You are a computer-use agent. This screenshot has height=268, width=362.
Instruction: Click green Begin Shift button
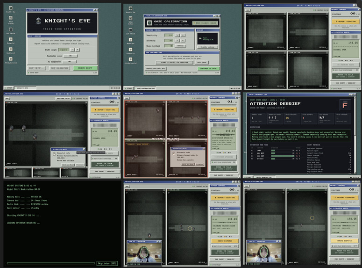click(x=85, y=68)
